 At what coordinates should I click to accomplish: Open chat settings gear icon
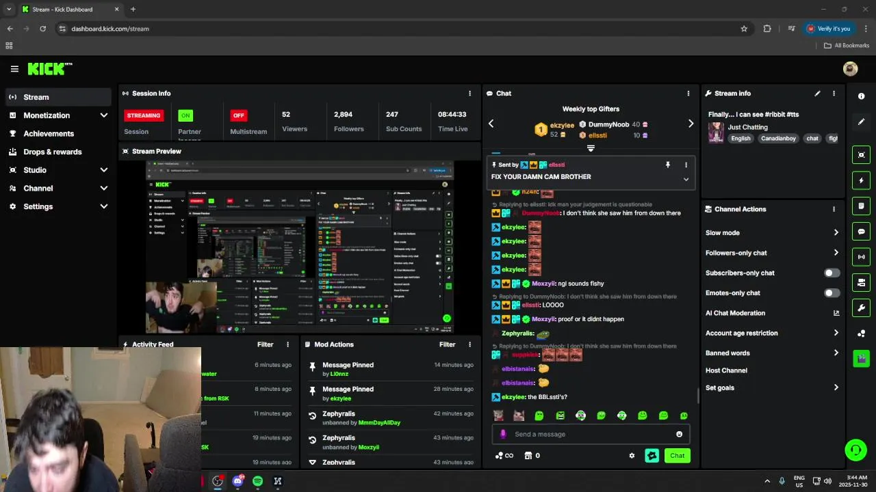tap(632, 456)
